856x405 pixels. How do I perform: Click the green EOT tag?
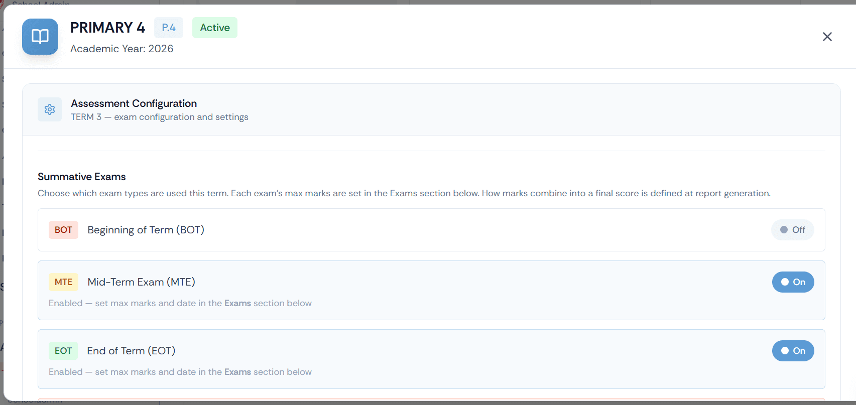63,351
